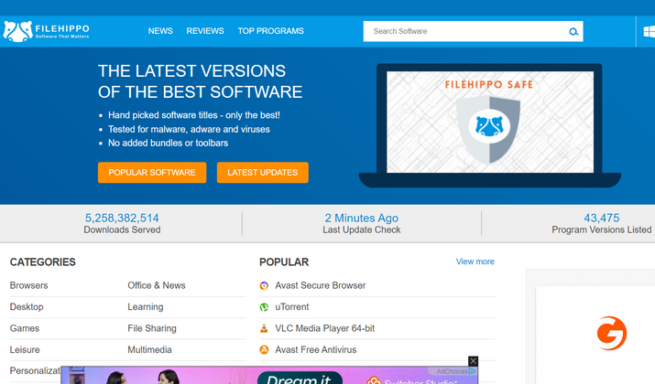Image resolution: width=655 pixels, height=384 pixels.
Task: Click the orange G logo in sidebar ad
Action: (x=611, y=334)
